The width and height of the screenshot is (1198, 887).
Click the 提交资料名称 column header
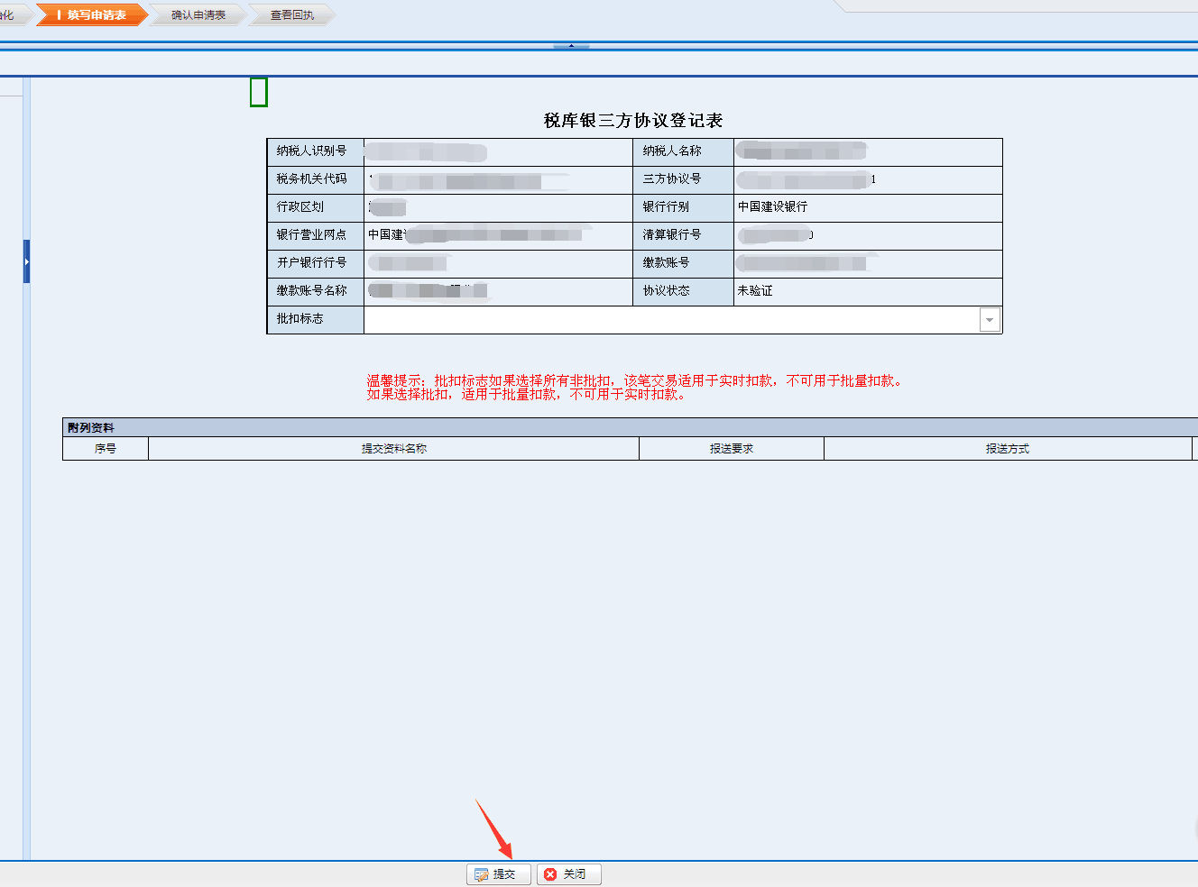click(393, 449)
